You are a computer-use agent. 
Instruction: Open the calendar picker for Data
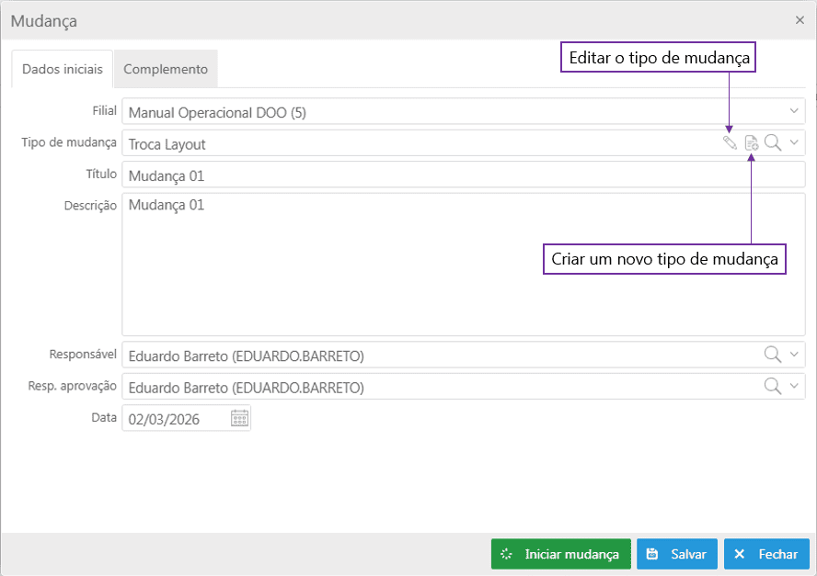239,418
